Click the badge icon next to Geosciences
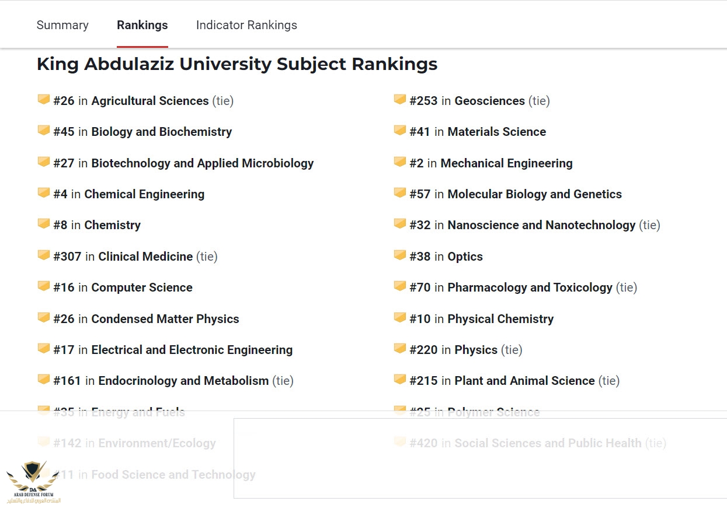Screen dimensions: 727x505 pos(400,100)
